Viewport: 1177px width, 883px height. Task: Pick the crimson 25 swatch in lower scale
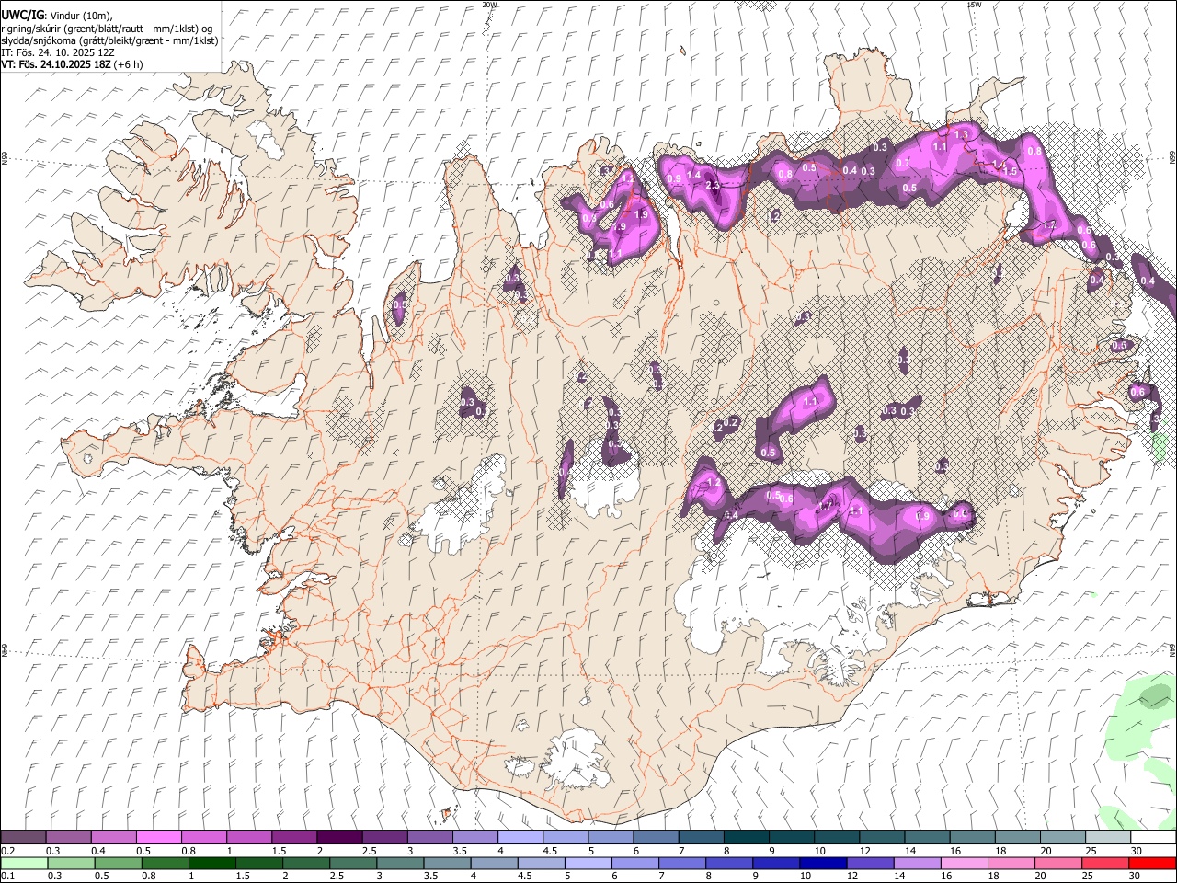click(x=1105, y=863)
